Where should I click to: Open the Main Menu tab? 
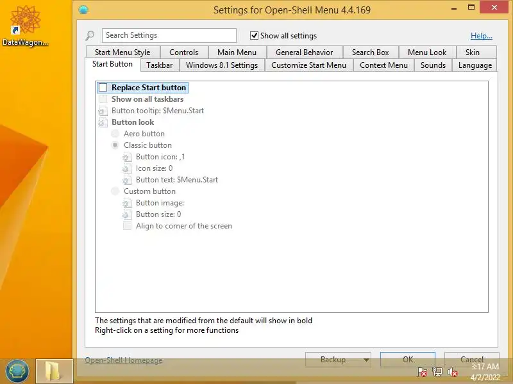click(237, 52)
